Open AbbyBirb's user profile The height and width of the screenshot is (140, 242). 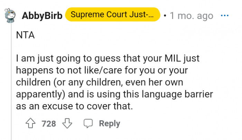42,16
